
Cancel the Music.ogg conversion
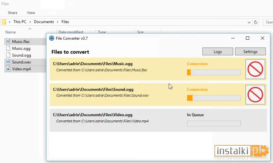[255, 69]
